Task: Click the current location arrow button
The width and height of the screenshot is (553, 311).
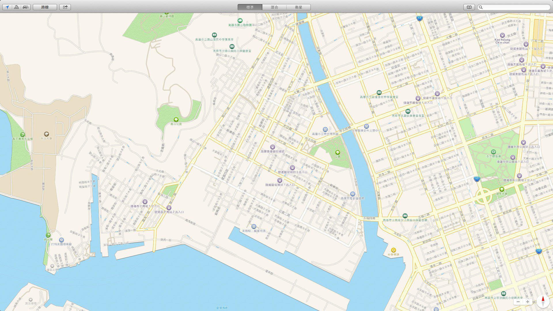Action: click(7, 7)
